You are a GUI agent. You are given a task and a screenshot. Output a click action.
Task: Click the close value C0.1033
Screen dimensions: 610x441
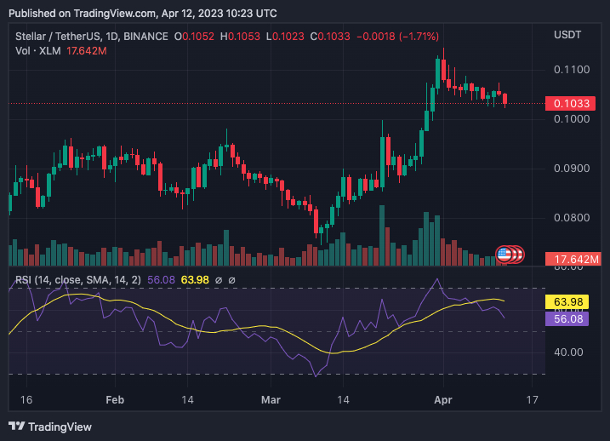(330, 37)
